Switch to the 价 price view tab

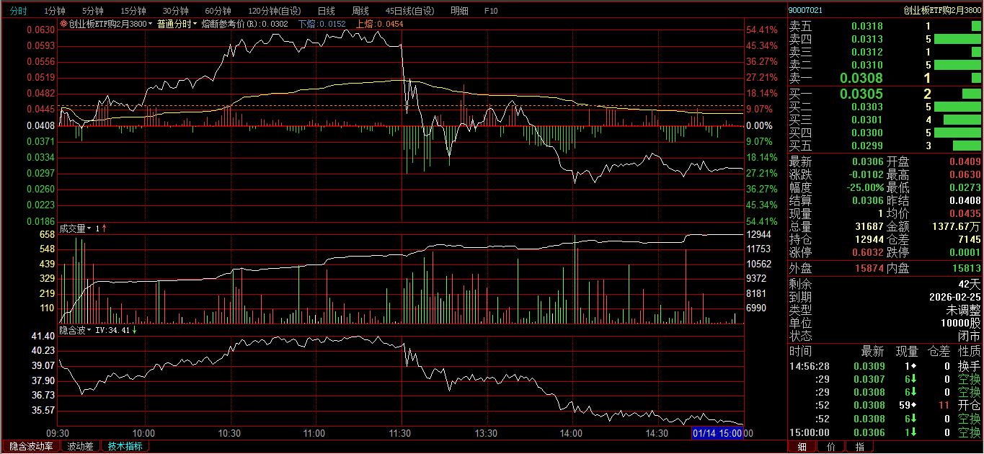click(x=831, y=447)
